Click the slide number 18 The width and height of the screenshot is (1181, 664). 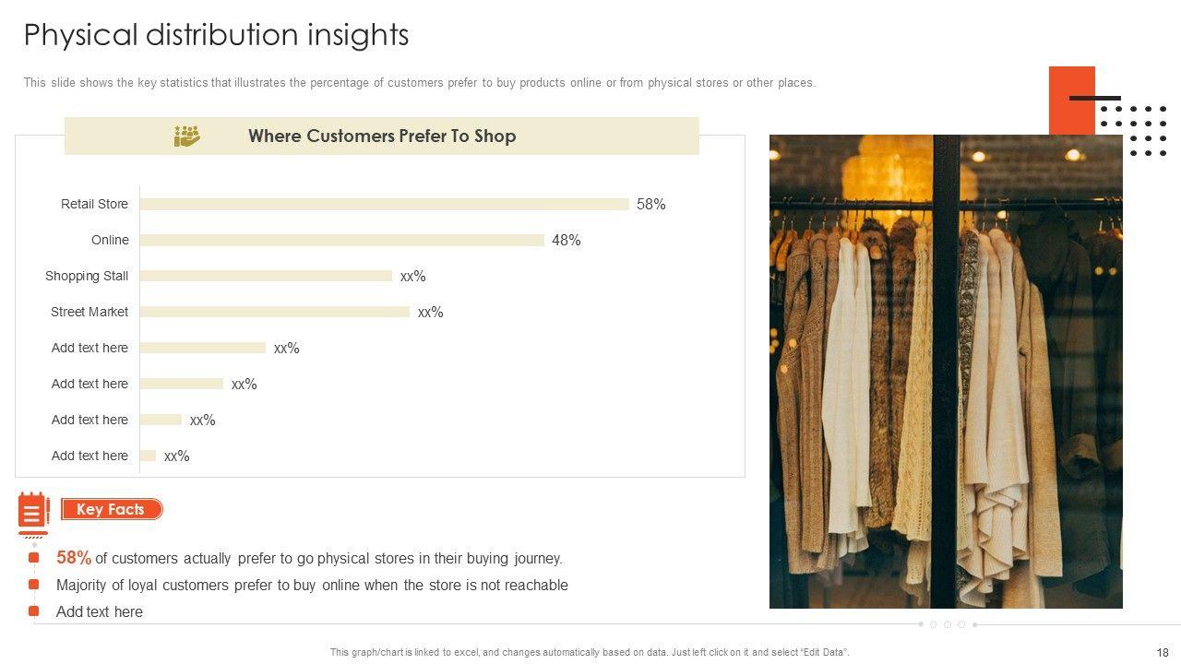(x=1162, y=652)
